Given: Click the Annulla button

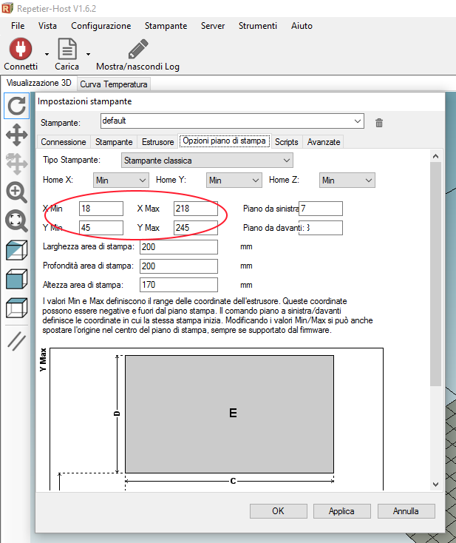Looking at the screenshot, I should coord(406,510).
